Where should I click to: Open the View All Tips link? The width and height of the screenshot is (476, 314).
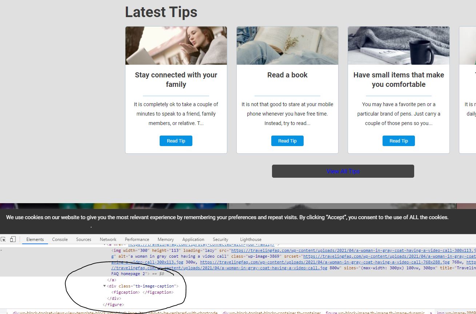343,171
